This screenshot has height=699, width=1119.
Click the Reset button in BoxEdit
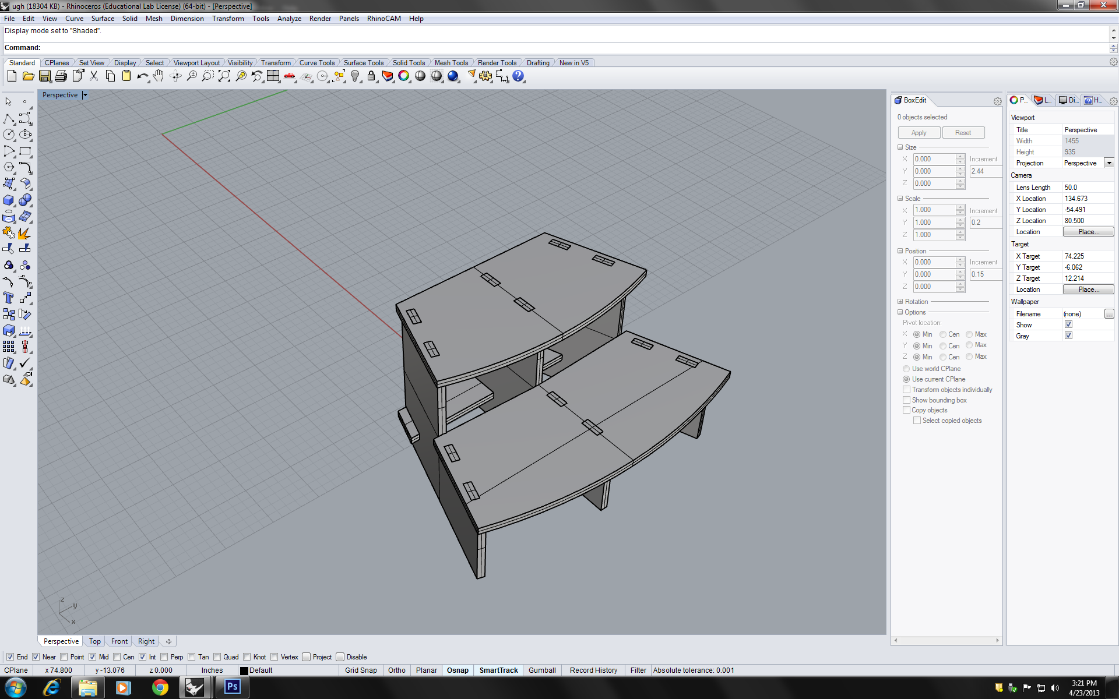click(x=963, y=133)
